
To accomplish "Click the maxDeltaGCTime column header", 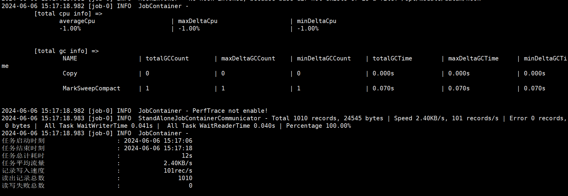I will pyautogui.click(x=473, y=58).
